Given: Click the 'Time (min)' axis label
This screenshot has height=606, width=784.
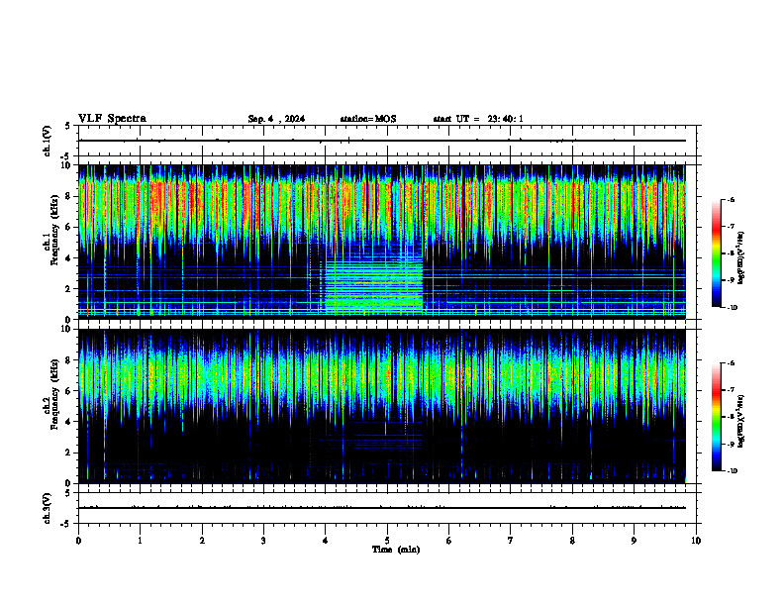Looking at the screenshot, I should (396, 550).
